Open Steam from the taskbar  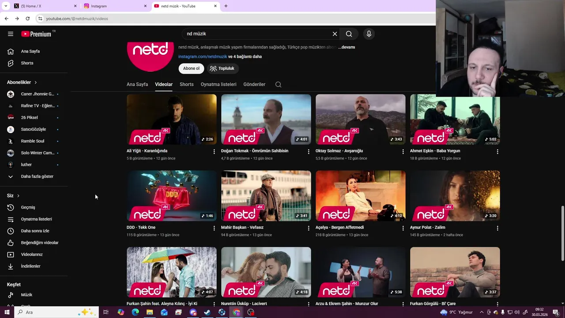point(207,312)
